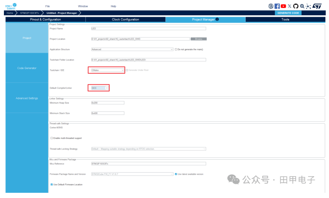Select the Project Manager tab
The height and width of the screenshot is (198, 329).
(x=205, y=20)
